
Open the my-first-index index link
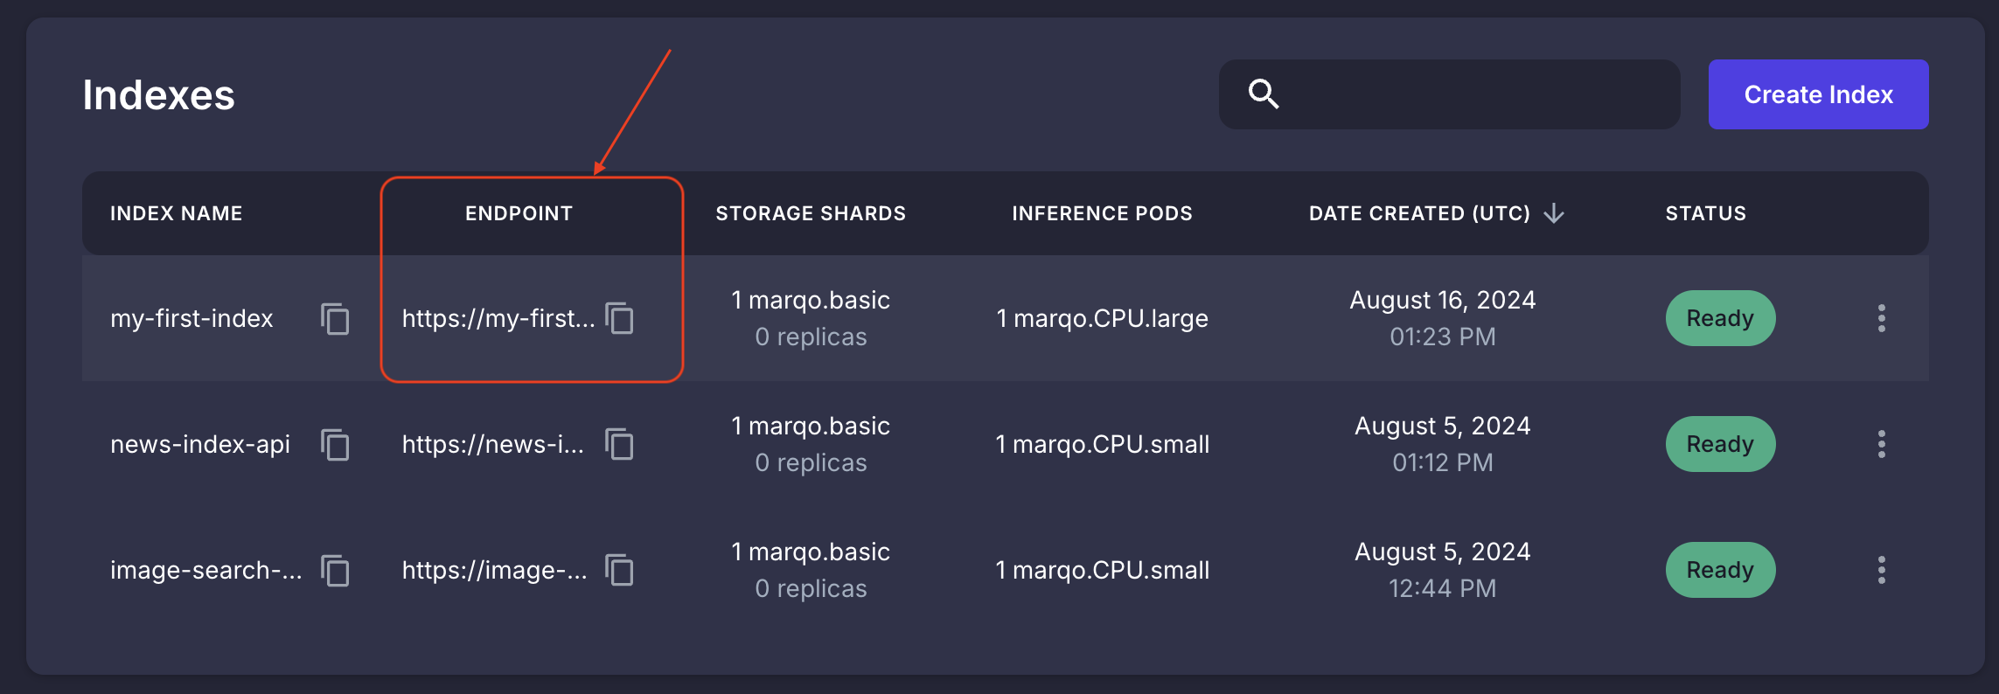[x=192, y=319]
